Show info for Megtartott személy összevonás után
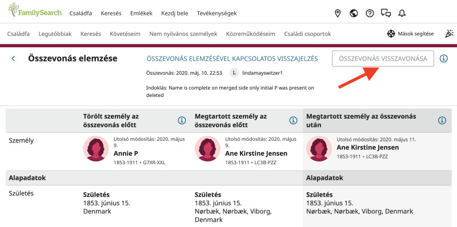457x227 pixels. (442, 120)
